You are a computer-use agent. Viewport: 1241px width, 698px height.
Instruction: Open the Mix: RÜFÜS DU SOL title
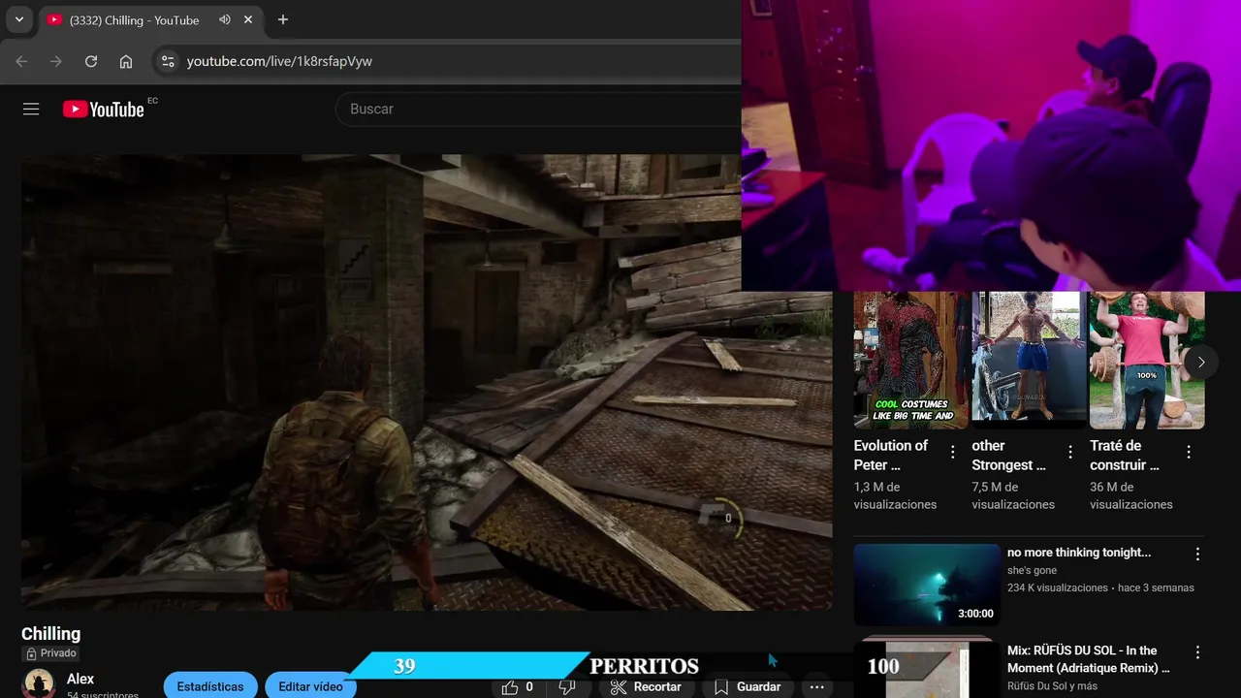pos(1089,659)
